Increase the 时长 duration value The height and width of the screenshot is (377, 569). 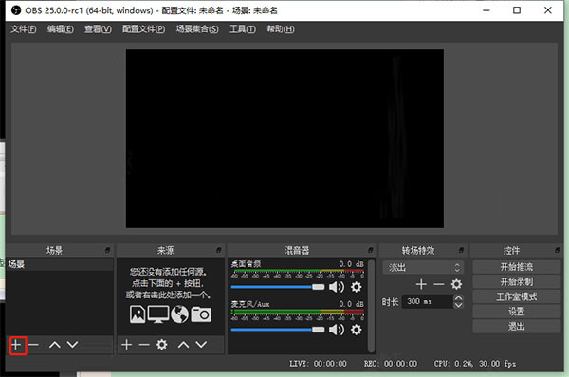(459, 298)
